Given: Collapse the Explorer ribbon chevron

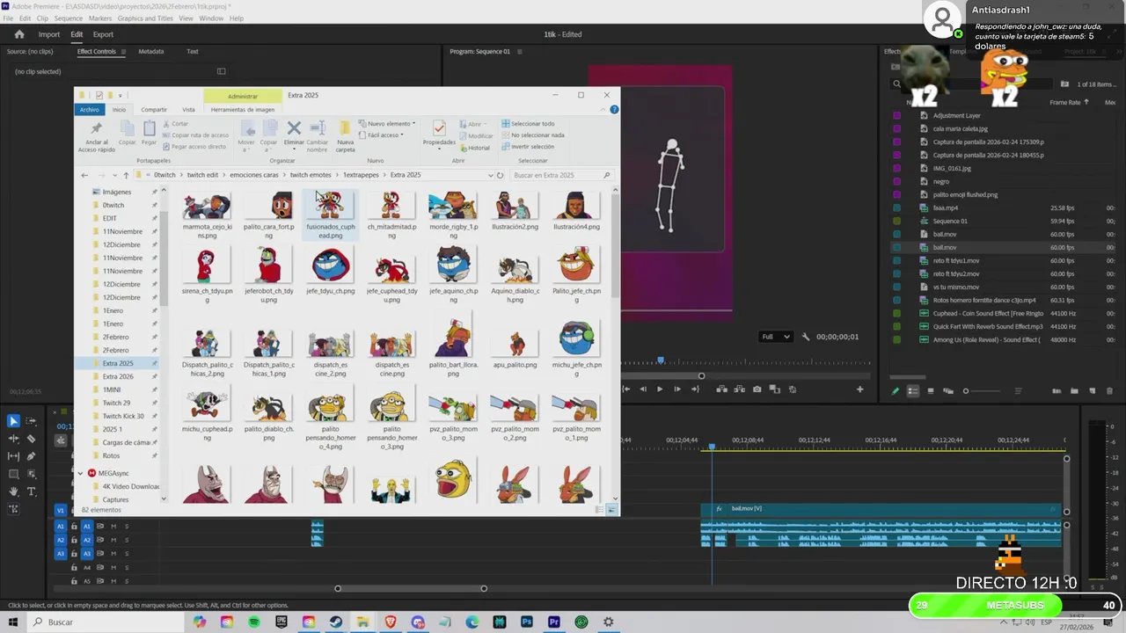Looking at the screenshot, I should [603, 109].
